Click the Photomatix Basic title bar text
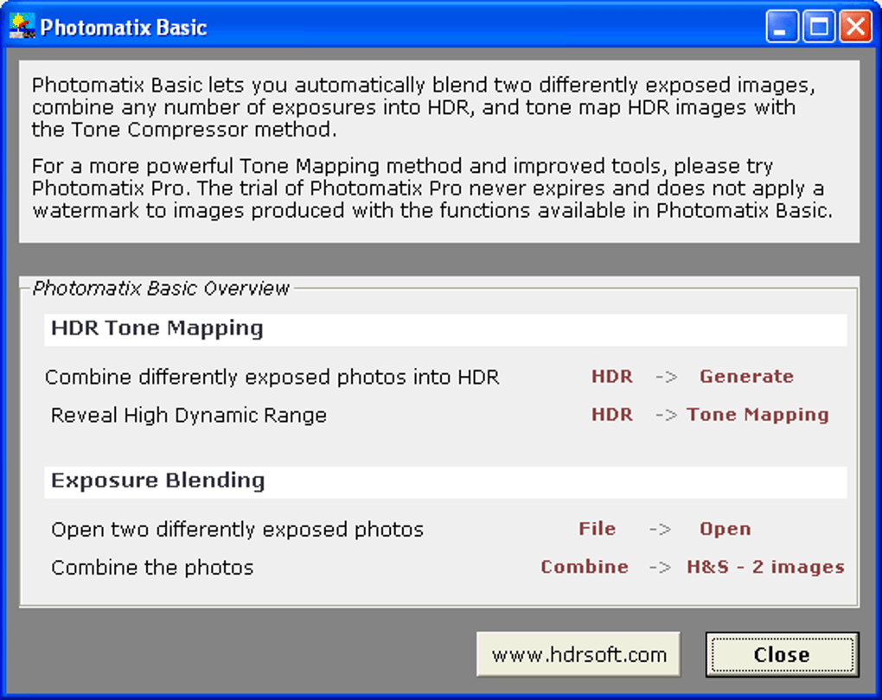The width and height of the screenshot is (882, 700). point(124,28)
